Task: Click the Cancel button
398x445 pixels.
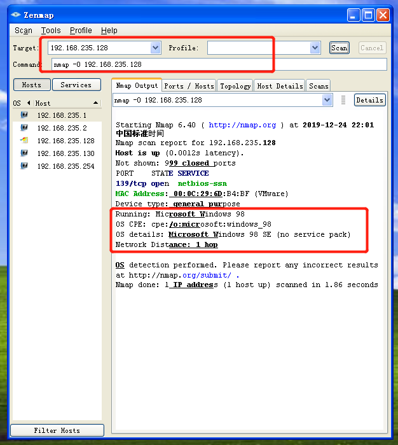Action: (372, 48)
